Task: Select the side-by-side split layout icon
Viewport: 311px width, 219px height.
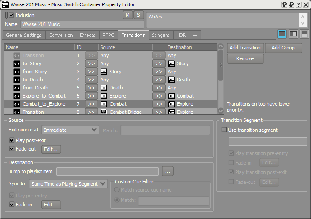Action: pyautogui.click(x=293, y=34)
